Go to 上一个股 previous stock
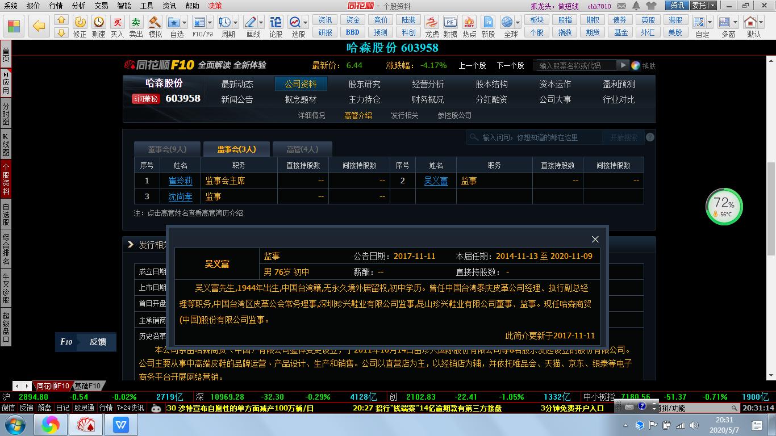The width and height of the screenshot is (776, 436). (472, 65)
